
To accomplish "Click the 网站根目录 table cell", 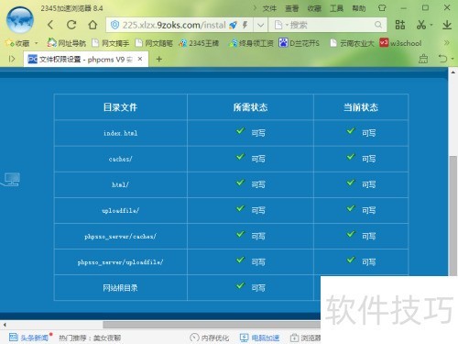I will tap(120, 288).
